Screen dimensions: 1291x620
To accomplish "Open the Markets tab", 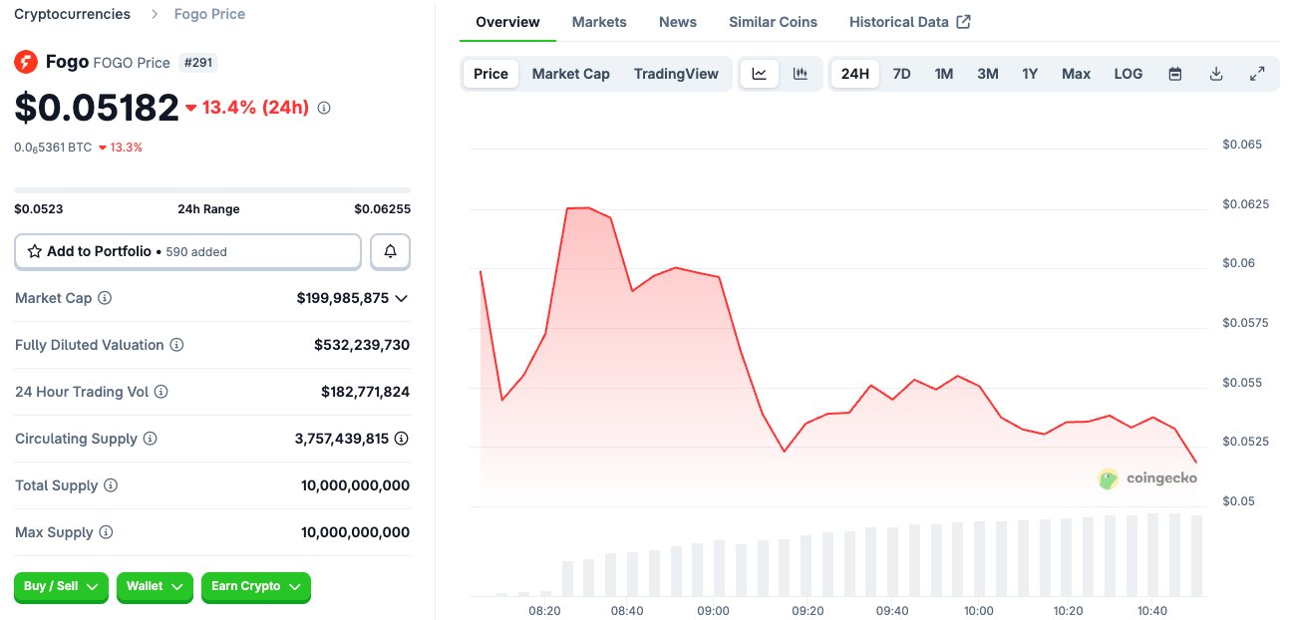I will pos(599,22).
